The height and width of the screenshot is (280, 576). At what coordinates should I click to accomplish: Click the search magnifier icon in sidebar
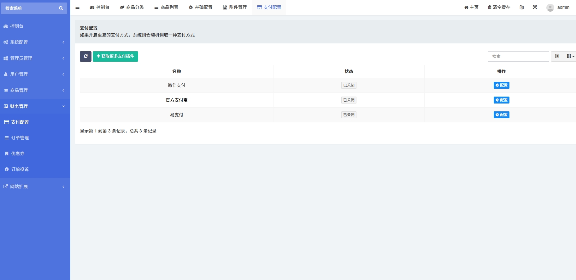(61, 8)
